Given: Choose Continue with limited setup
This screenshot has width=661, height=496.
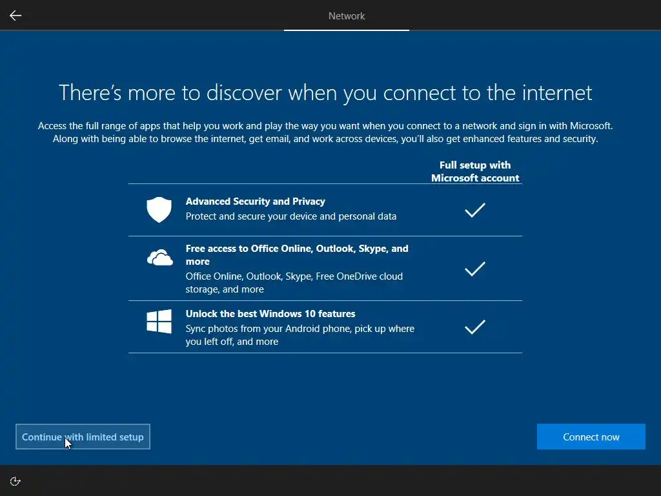Looking at the screenshot, I should (x=83, y=437).
